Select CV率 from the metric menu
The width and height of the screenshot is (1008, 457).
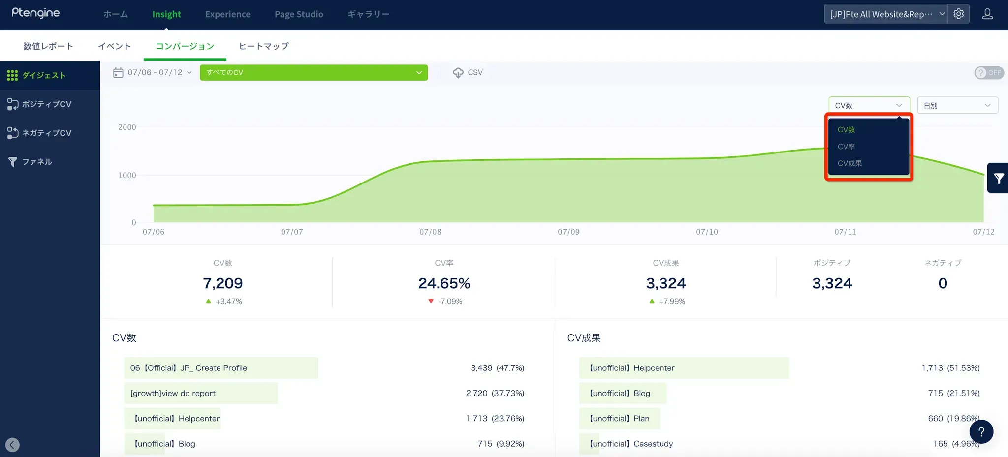click(846, 147)
